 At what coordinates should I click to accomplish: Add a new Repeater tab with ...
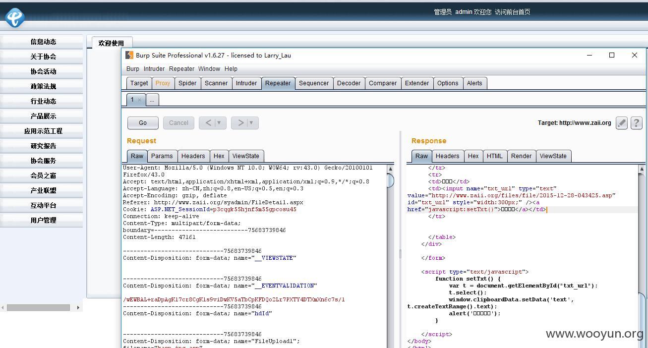(152, 100)
